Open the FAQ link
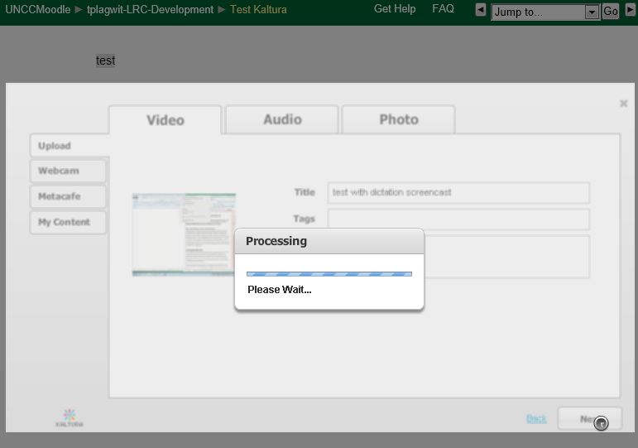Viewport: 638px width, 448px height. tap(443, 9)
